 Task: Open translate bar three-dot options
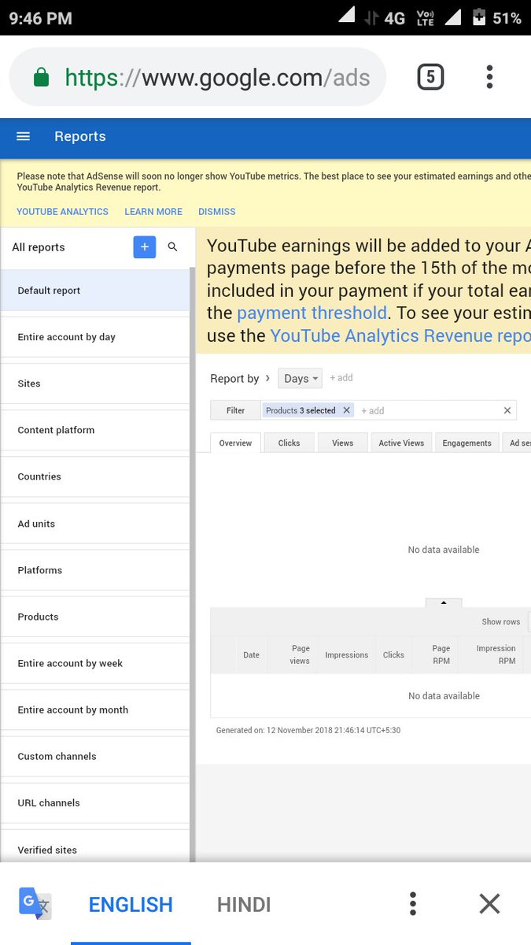click(x=412, y=903)
